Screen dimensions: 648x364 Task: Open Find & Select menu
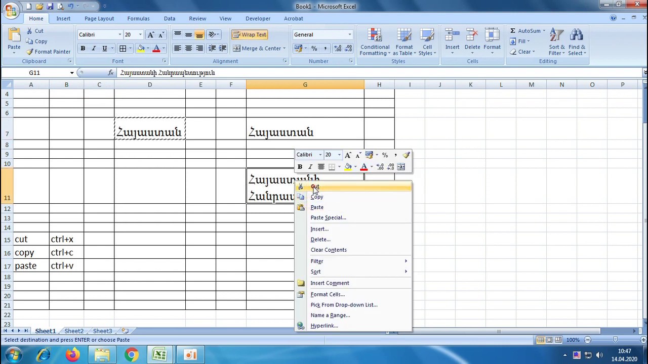coord(576,42)
